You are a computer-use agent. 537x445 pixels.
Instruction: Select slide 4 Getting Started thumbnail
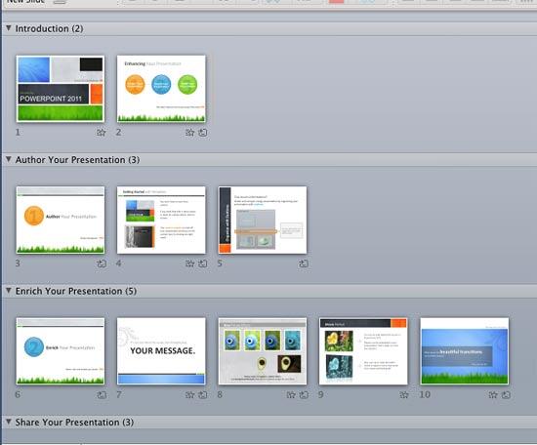161,221
